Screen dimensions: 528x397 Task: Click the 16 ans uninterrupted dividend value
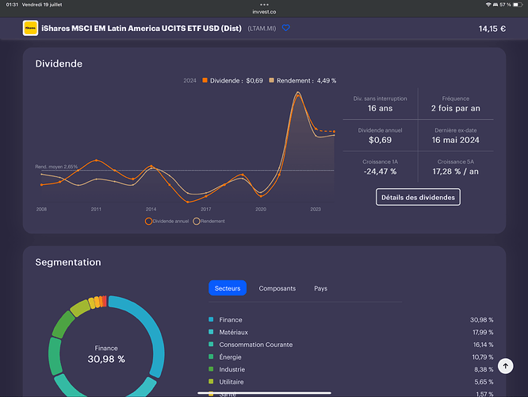click(380, 108)
